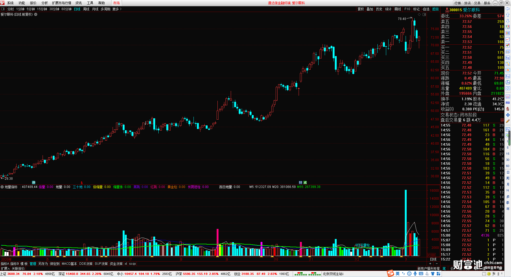The image size is (511, 277).
Task: Switch chart to 1分钟 period
Action: point(20,9)
